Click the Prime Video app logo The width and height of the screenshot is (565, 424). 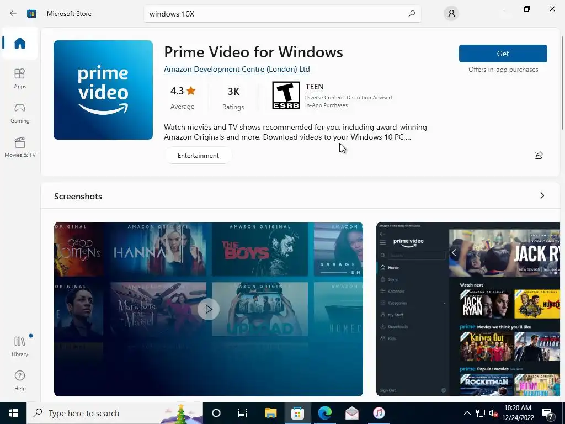[103, 90]
